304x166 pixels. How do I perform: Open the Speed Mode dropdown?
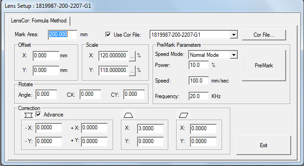(x=234, y=55)
